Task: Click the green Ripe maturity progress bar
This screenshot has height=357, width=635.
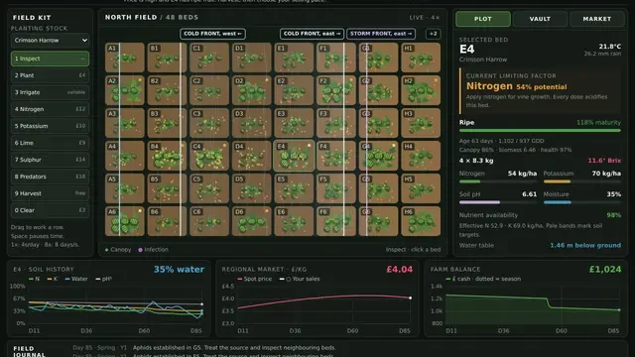Action: tap(540, 130)
